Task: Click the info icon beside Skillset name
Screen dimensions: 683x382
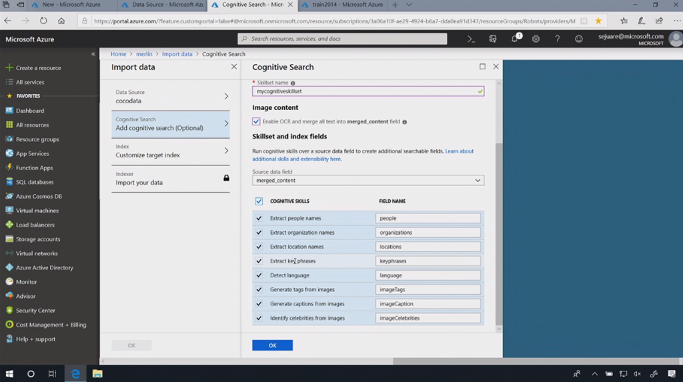Action: click(x=293, y=83)
